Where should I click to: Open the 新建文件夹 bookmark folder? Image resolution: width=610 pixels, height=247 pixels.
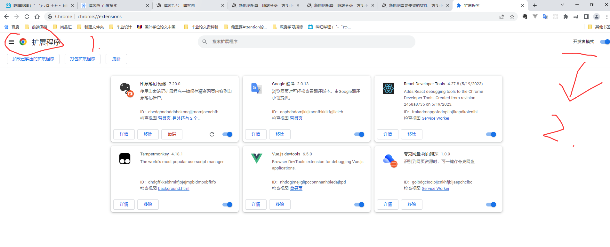coord(91,27)
